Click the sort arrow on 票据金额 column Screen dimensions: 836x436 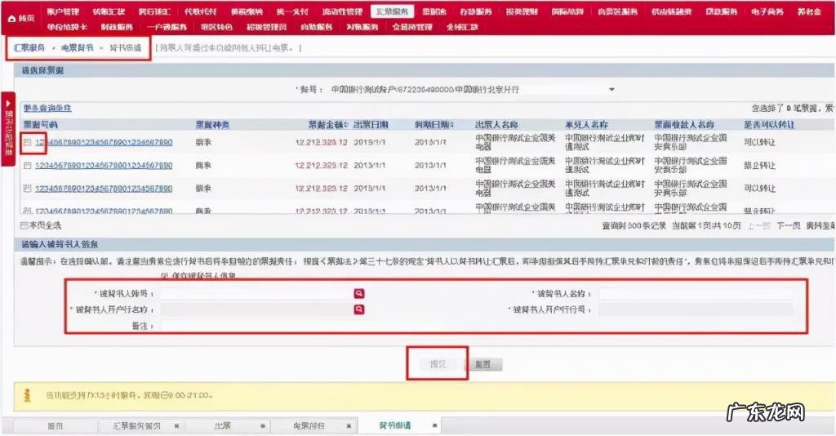(346, 125)
